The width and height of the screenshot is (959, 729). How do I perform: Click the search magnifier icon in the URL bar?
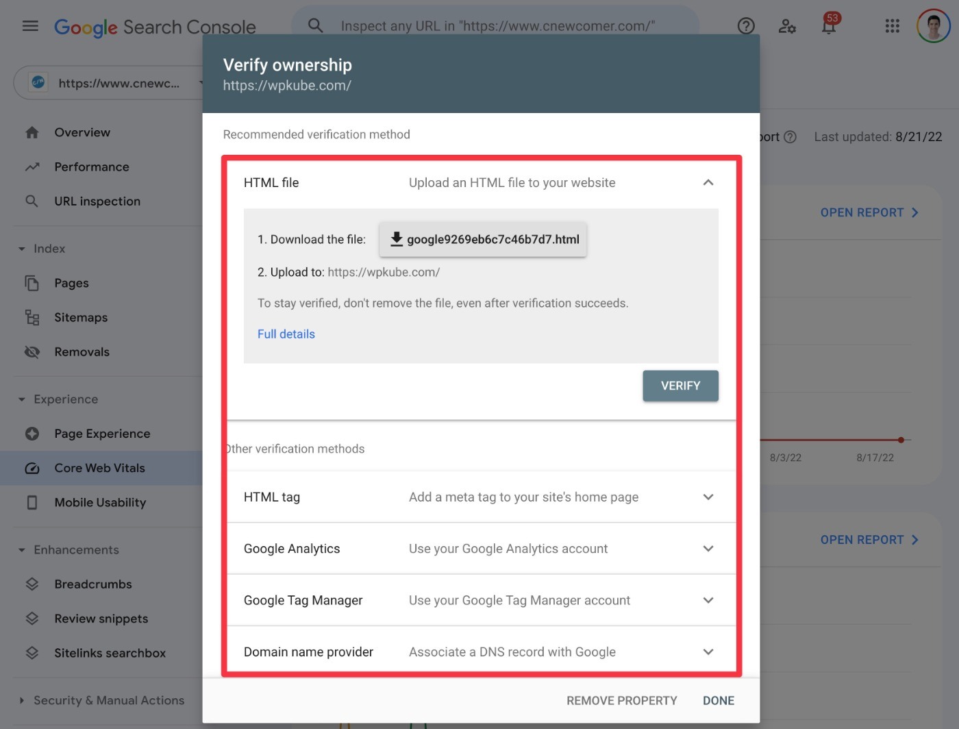click(315, 26)
